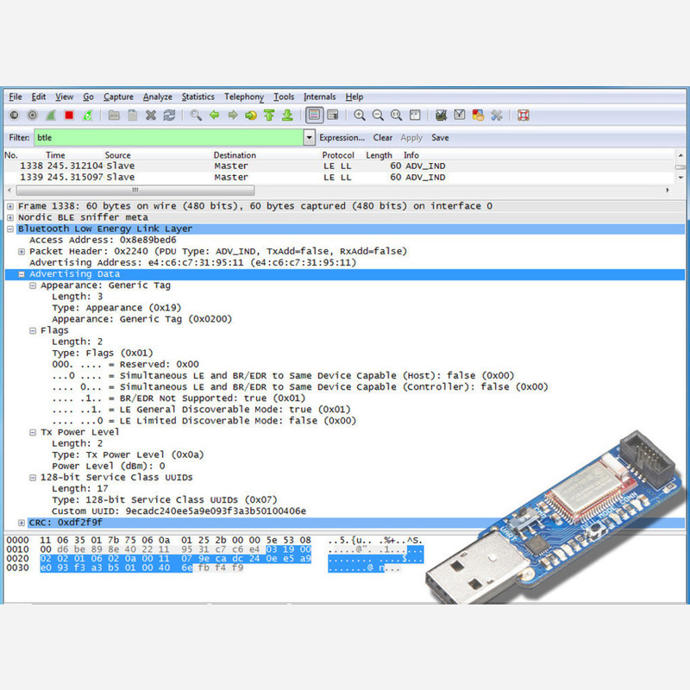690x690 pixels.
Task: Click the packet list horizontal scrollbar thumb
Action: 135,190
